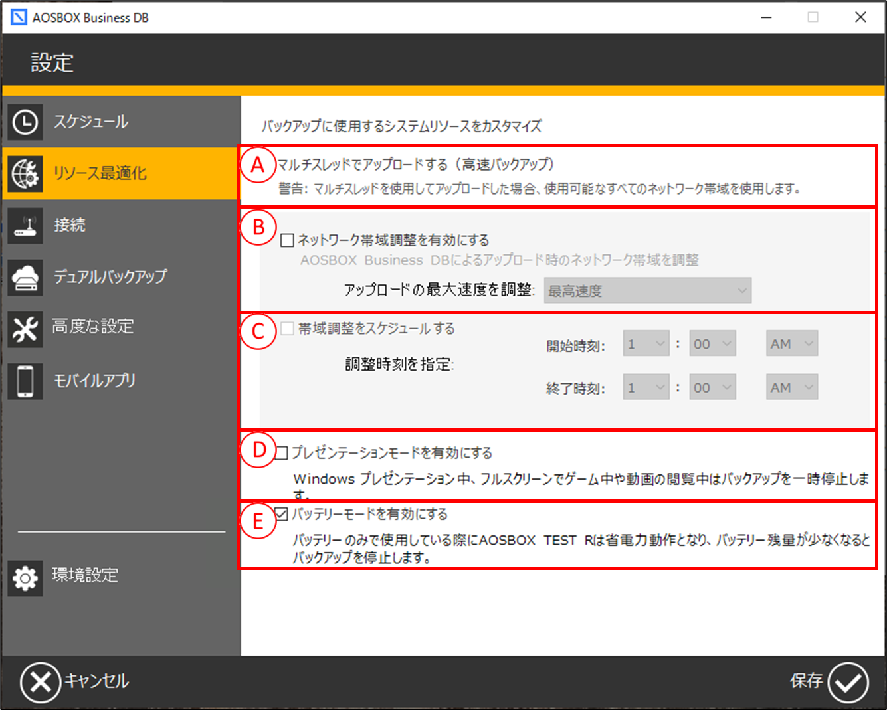This screenshot has width=887, height=710.
Task: Save settings with the 保存 button
Action: tap(829, 682)
